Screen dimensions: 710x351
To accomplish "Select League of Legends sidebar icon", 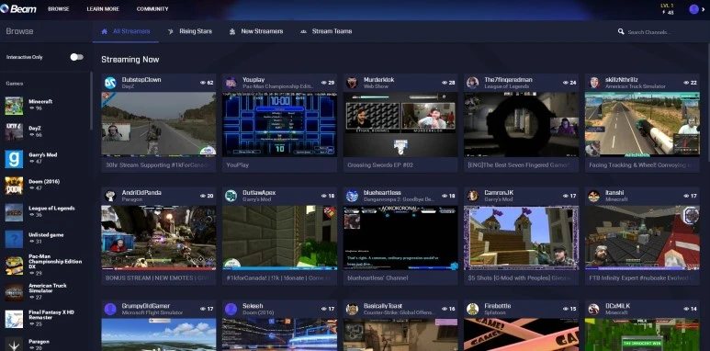I will coord(14,212).
